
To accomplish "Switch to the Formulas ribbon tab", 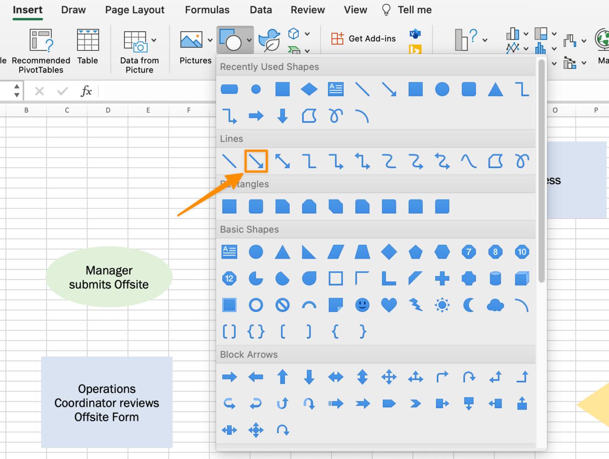I will [207, 10].
